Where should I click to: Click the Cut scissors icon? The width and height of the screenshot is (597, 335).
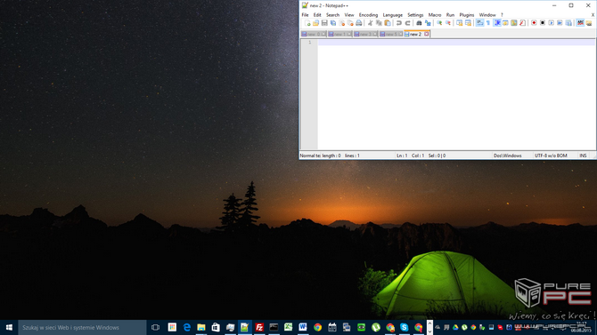(370, 23)
